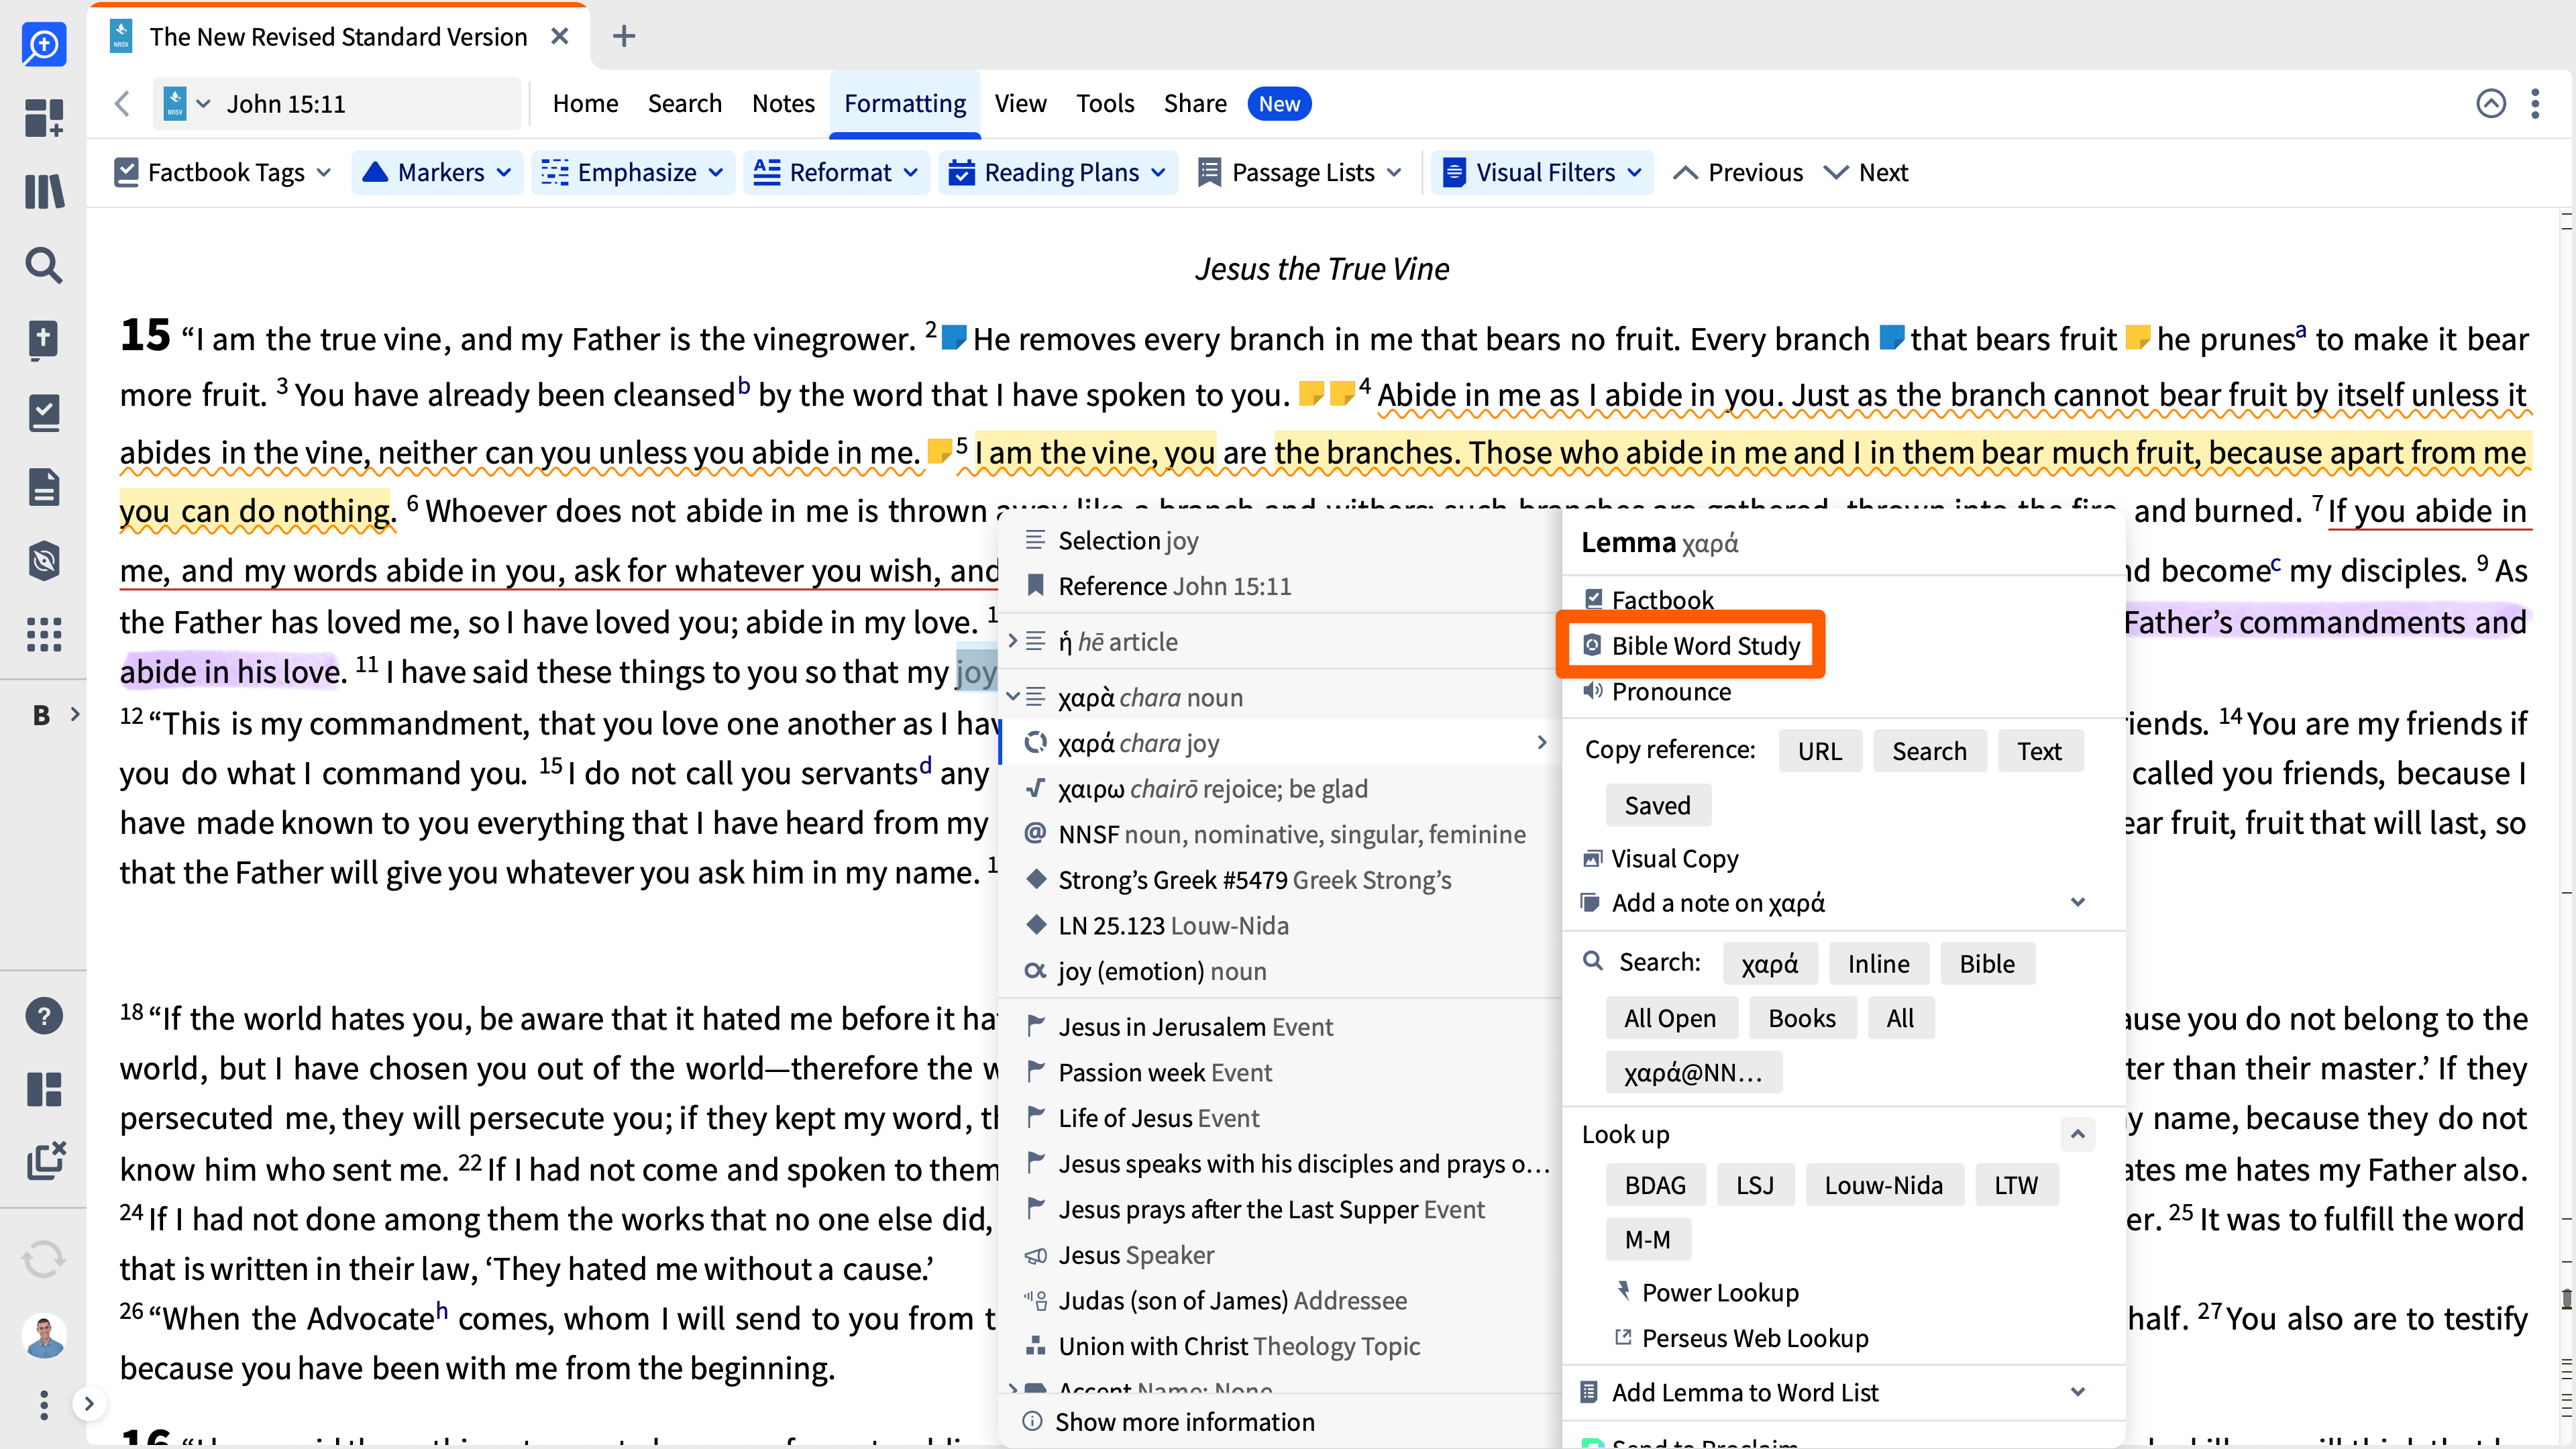Image resolution: width=2576 pixels, height=1449 pixels.
Task: Open the user profile avatar
Action: click(x=44, y=1335)
